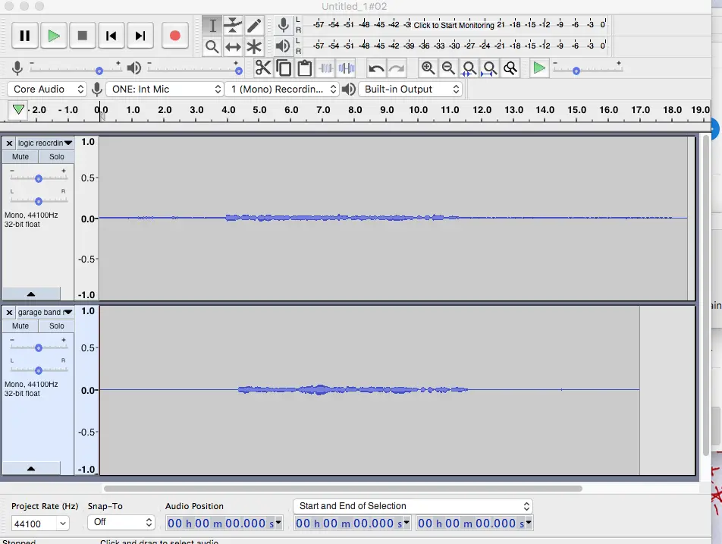
Task: Select the Envelope tool
Action: (x=233, y=26)
